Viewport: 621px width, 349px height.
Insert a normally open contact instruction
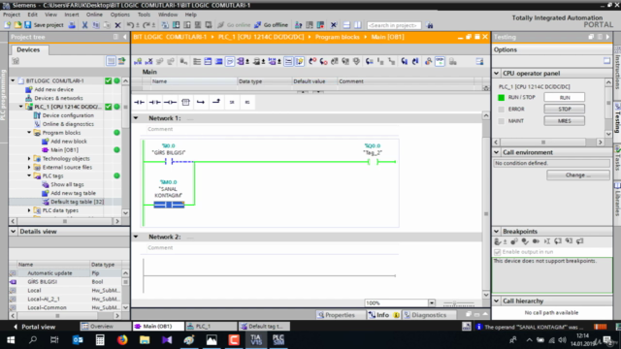139,102
